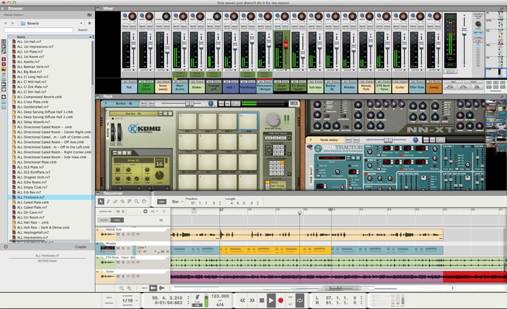The height and width of the screenshot is (309, 507).
Task: Click the Drum master channel red fader
Action: pos(285,44)
